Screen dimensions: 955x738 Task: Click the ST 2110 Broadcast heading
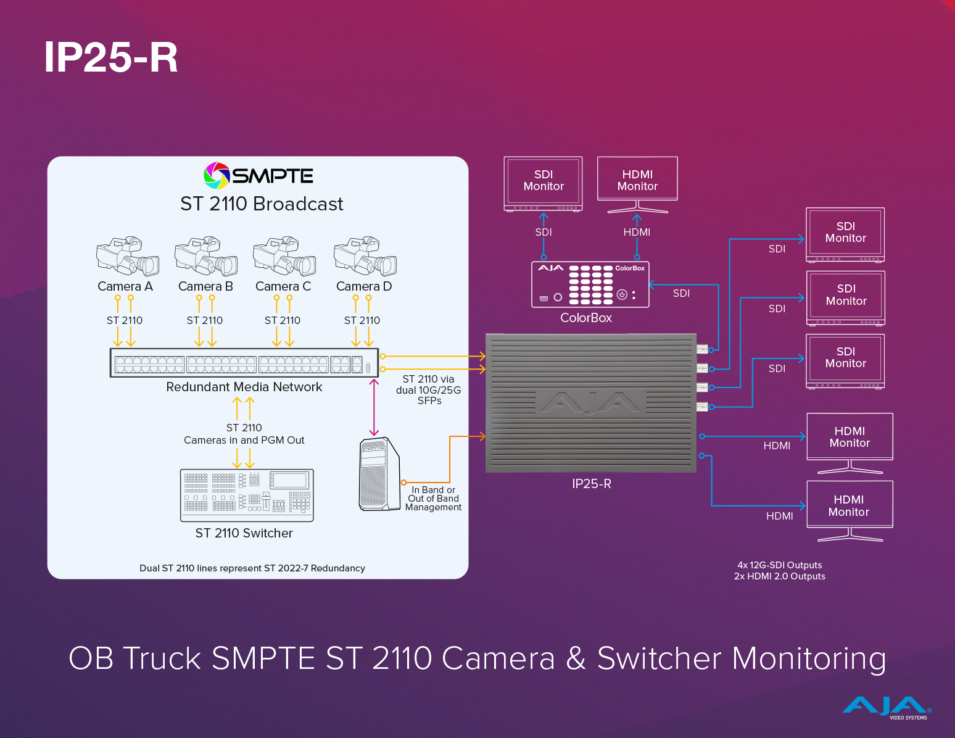coord(262,204)
